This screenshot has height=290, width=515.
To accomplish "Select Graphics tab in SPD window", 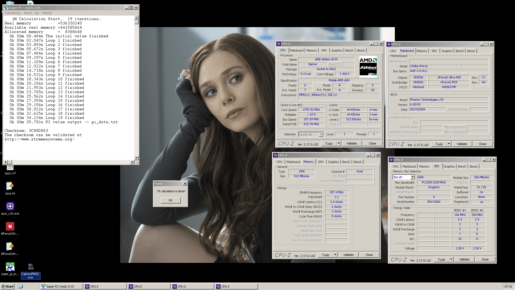I will [449, 166].
